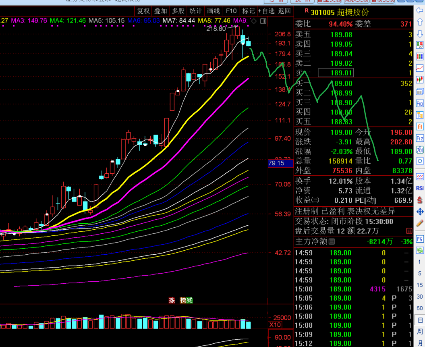Click the FS sidebar icon
The image size is (425, 347).
[x=420, y=239]
